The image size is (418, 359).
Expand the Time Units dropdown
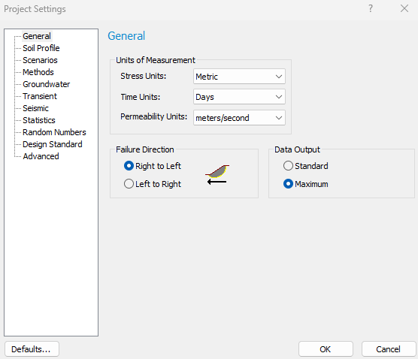pyautogui.click(x=239, y=97)
